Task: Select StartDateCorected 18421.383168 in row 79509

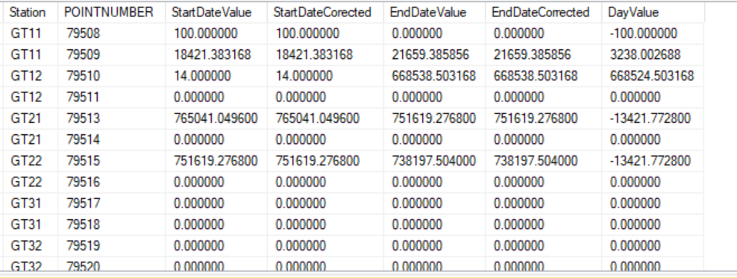Action: click(x=324, y=54)
